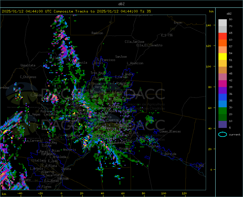
Task: Click the 57 dBZ light orange swatch
Action: click(222, 50)
